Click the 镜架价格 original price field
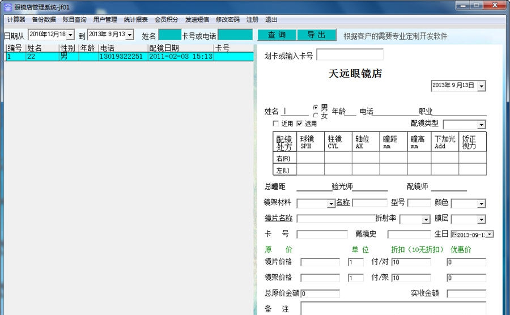 coord(320,278)
